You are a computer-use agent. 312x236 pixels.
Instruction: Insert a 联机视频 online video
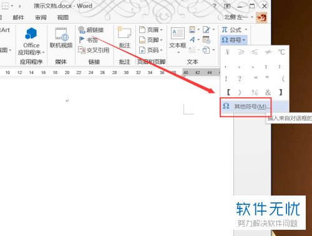click(x=61, y=38)
